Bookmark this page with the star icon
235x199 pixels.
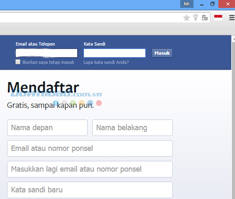pyautogui.click(x=186, y=18)
